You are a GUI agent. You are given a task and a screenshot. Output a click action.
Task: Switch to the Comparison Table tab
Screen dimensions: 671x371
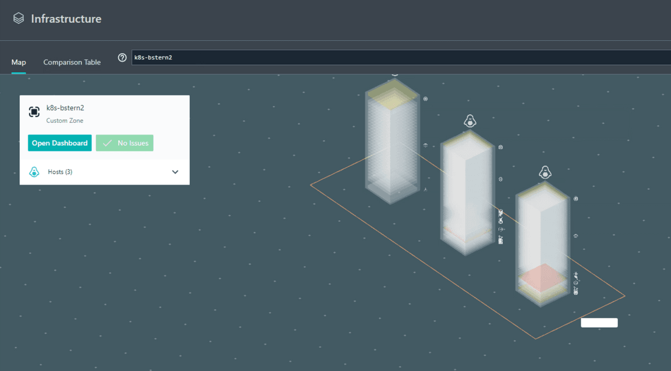72,62
